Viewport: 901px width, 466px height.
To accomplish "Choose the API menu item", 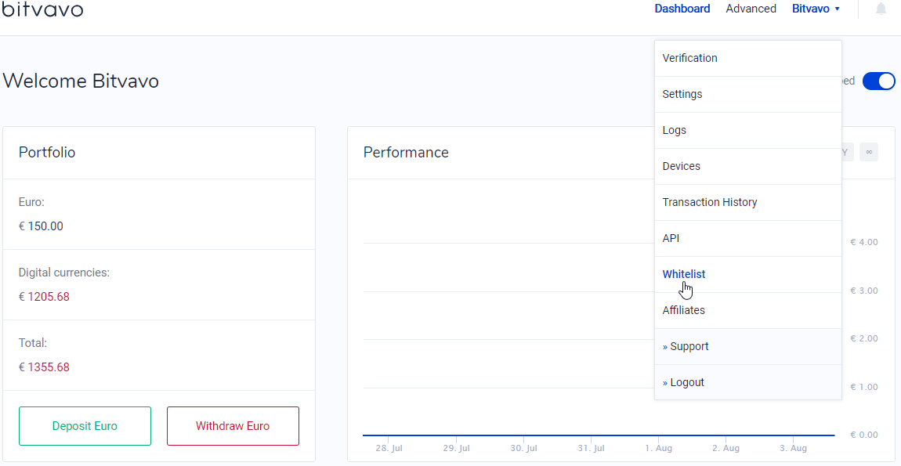I will (x=671, y=238).
